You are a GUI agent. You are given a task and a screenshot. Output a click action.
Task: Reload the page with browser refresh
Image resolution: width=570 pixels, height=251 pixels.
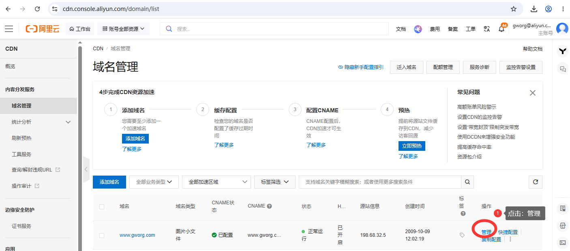coord(37,9)
